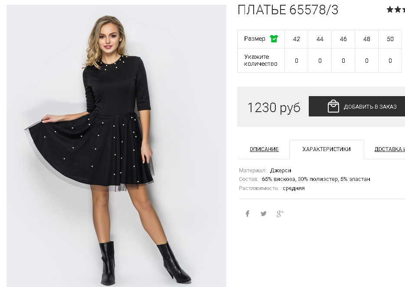The width and height of the screenshot is (405, 287).
Task: Set quantity field for size 46
Action: (343, 61)
